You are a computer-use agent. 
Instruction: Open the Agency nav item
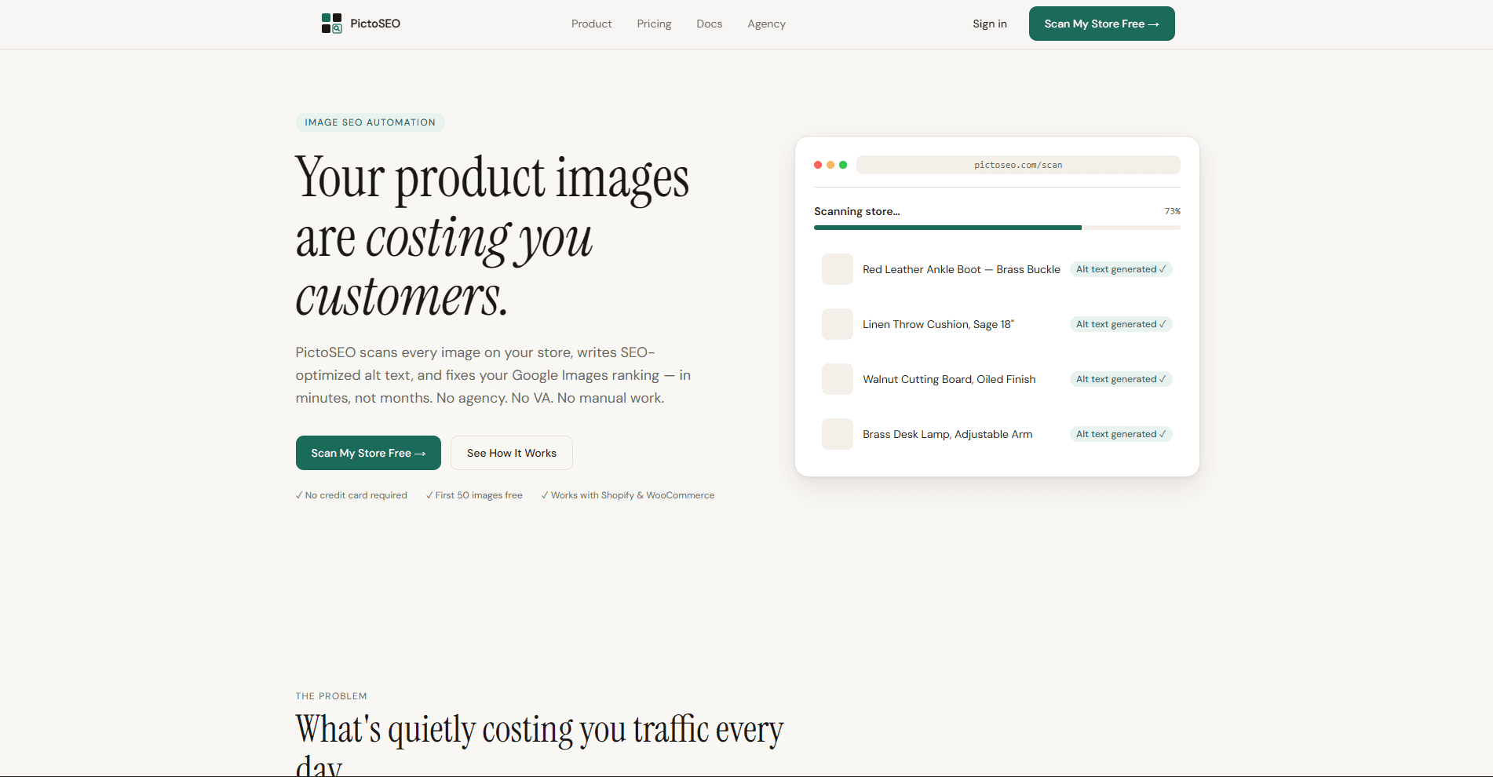[x=766, y=24]
